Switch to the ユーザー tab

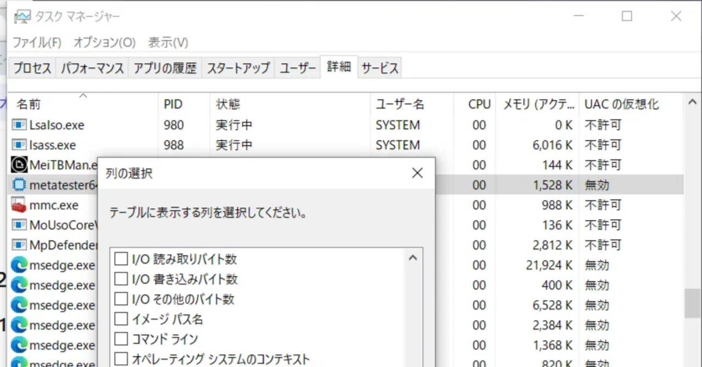[x=298, y=68]
